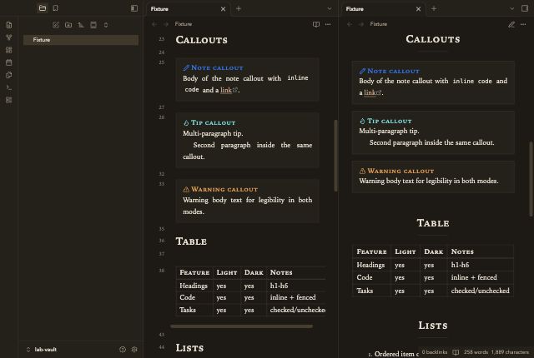Click the Warning callout title in the editor
The width and height of the screenshot is (534, 358).
pyautogui.click(x=224, y=189)
